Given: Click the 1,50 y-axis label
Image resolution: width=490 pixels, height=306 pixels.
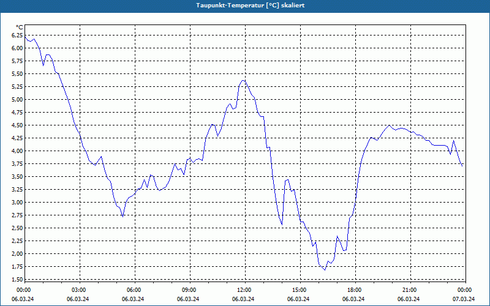Looking at the screenshot, I should click(17, 280).
